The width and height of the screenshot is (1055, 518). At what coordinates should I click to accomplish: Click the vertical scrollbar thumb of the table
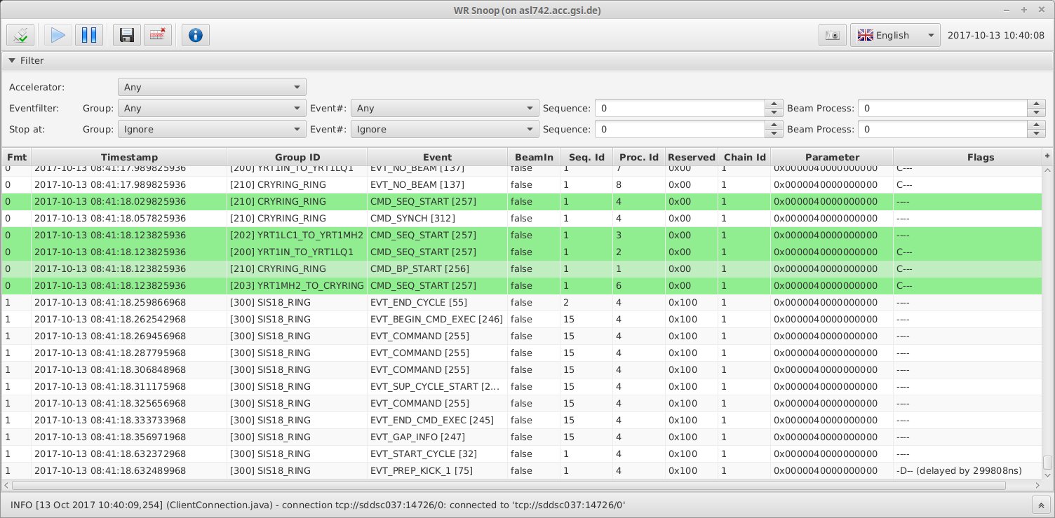[1047, 463]
